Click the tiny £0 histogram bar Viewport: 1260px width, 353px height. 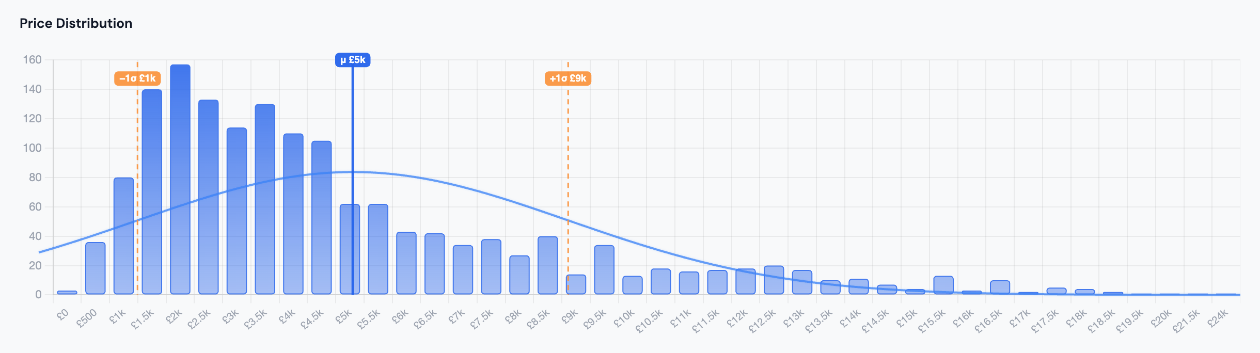tap(67, 293)
